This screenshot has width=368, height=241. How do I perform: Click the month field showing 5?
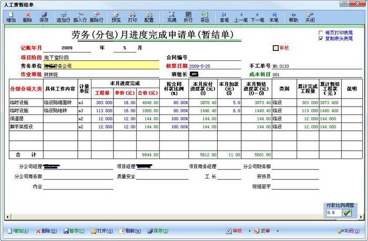(x=125, y=48)
